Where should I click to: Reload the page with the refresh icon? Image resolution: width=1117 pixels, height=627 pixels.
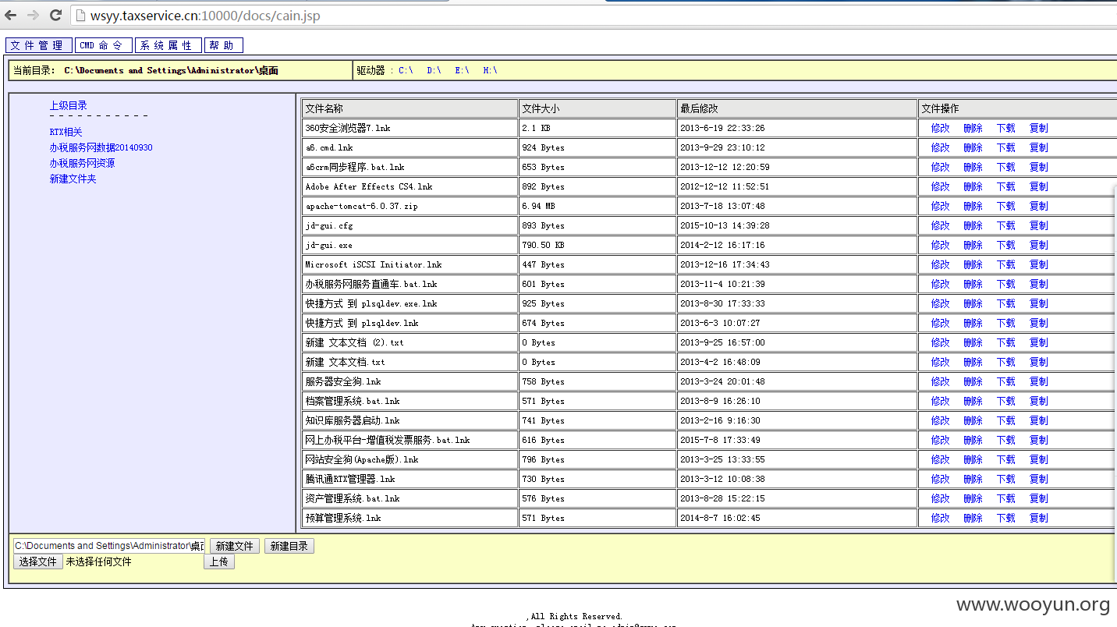point(56,15)
